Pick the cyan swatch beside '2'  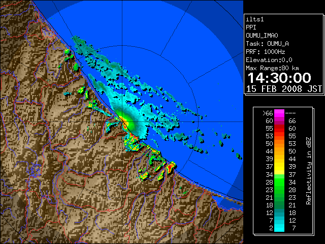tap(279, 228)
